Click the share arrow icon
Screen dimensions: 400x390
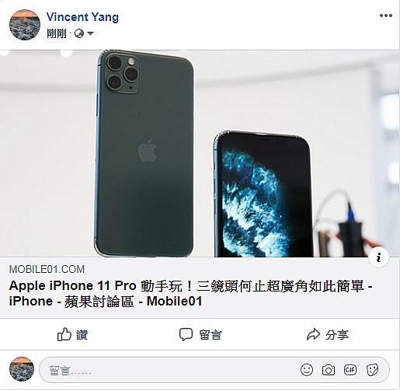[x=313, y=334]
